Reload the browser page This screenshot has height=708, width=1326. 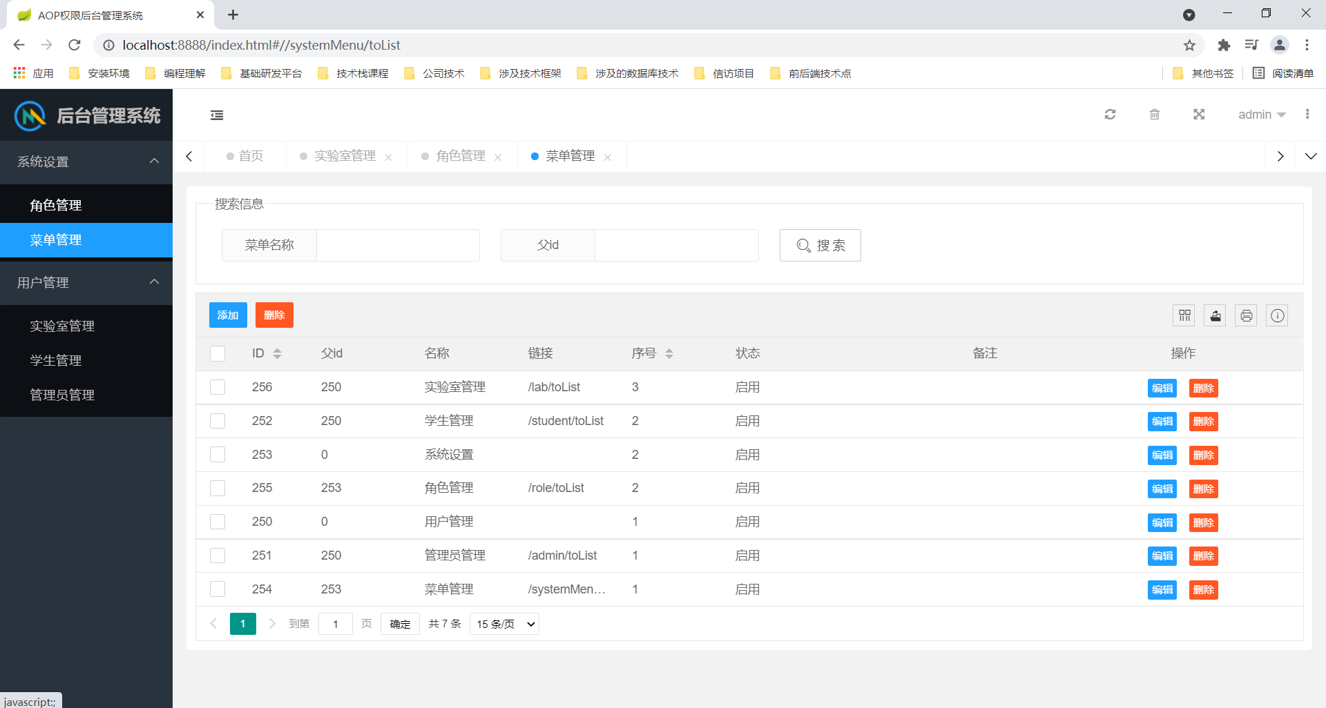pyautogui.click(x=75, y=45)
